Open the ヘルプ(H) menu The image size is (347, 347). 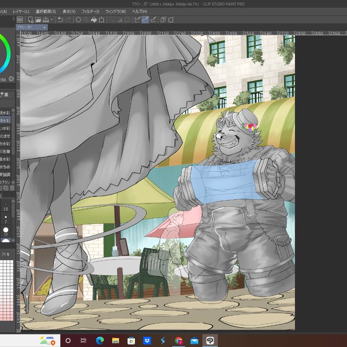[140, 12]
